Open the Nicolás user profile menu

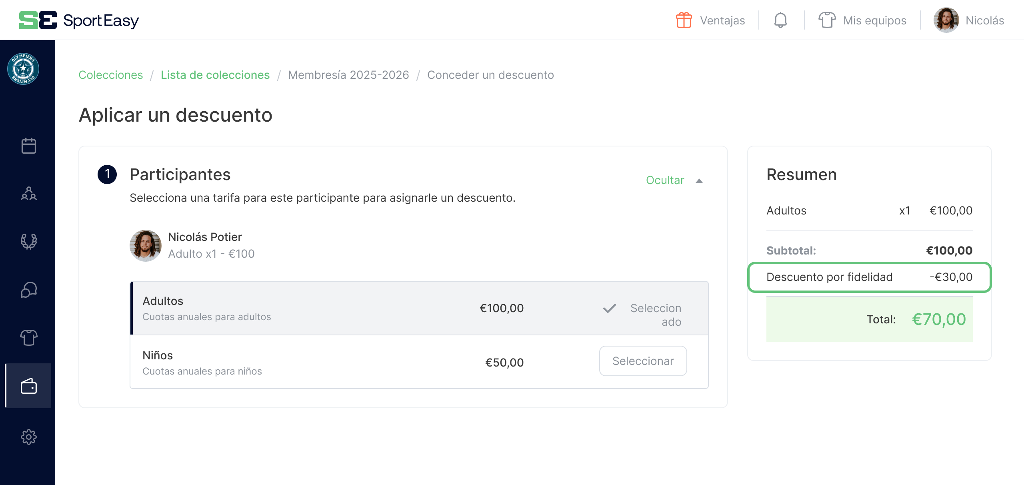pyautogui.click(x=969, y=20)
